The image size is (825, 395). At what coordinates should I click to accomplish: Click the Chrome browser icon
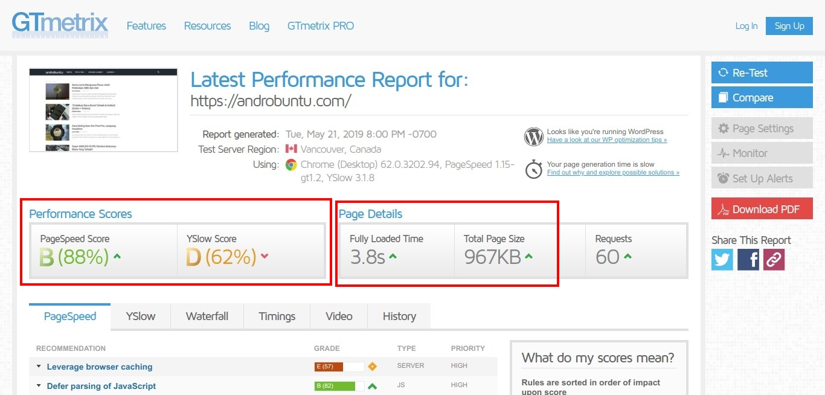pos(291,165)
